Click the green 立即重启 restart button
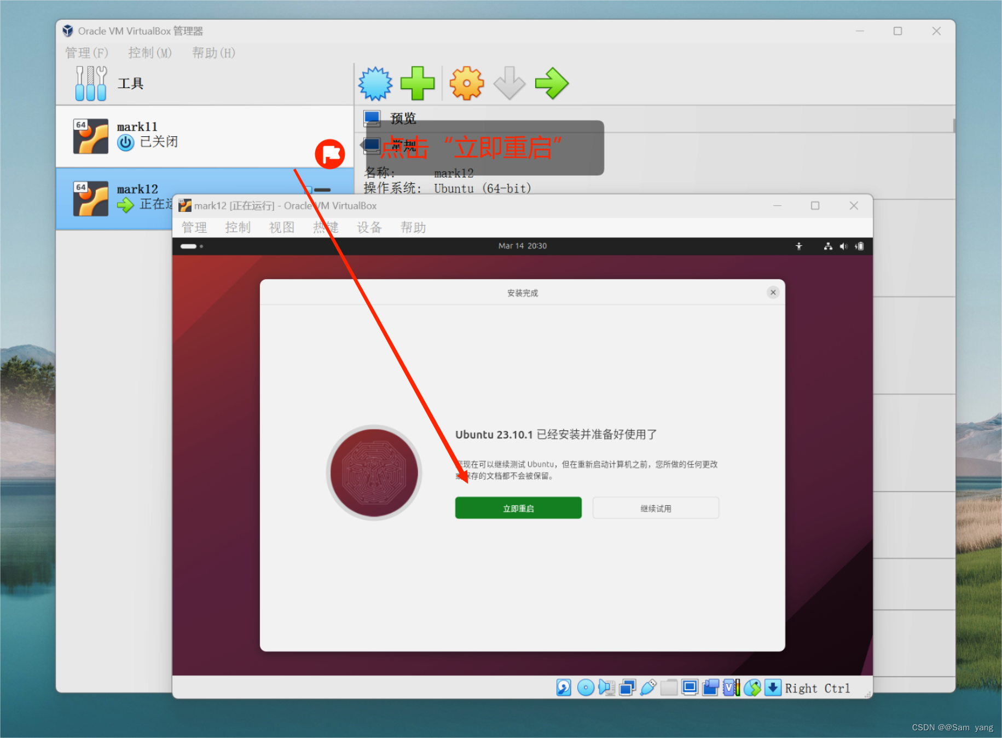1002x738 pixels. (518, 508)
